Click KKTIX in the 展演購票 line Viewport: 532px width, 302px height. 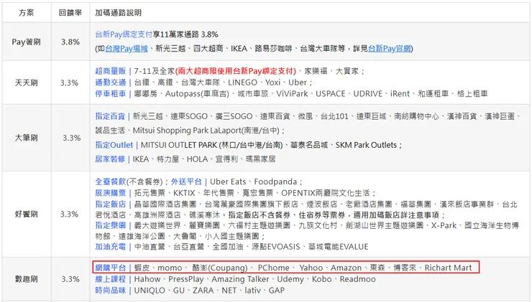pyautogui.click(x=184, y=193)
